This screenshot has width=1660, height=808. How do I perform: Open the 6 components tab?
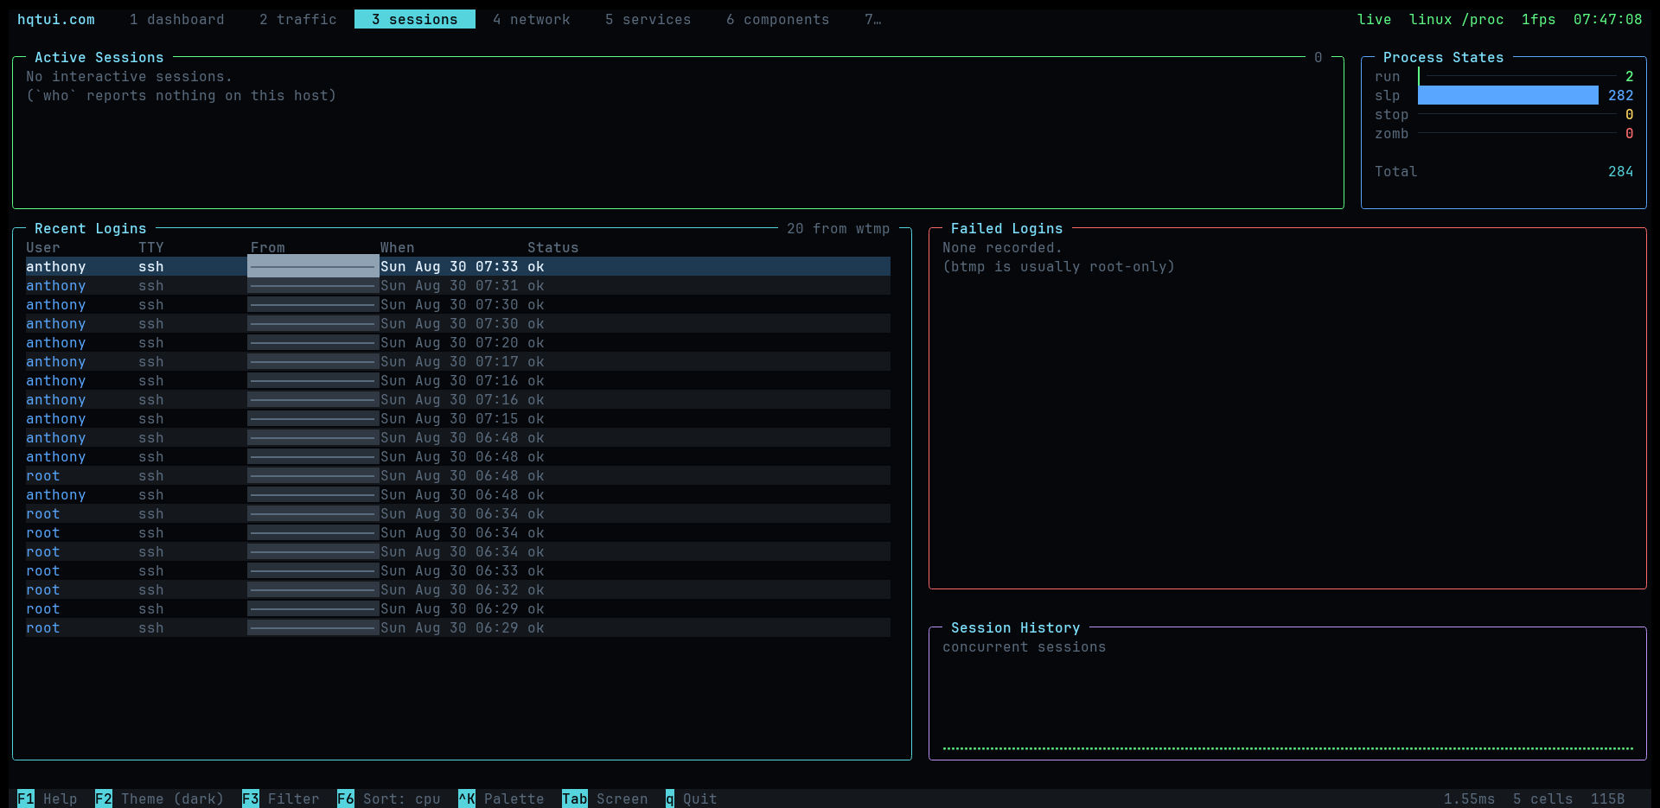(x=778, y=19)
